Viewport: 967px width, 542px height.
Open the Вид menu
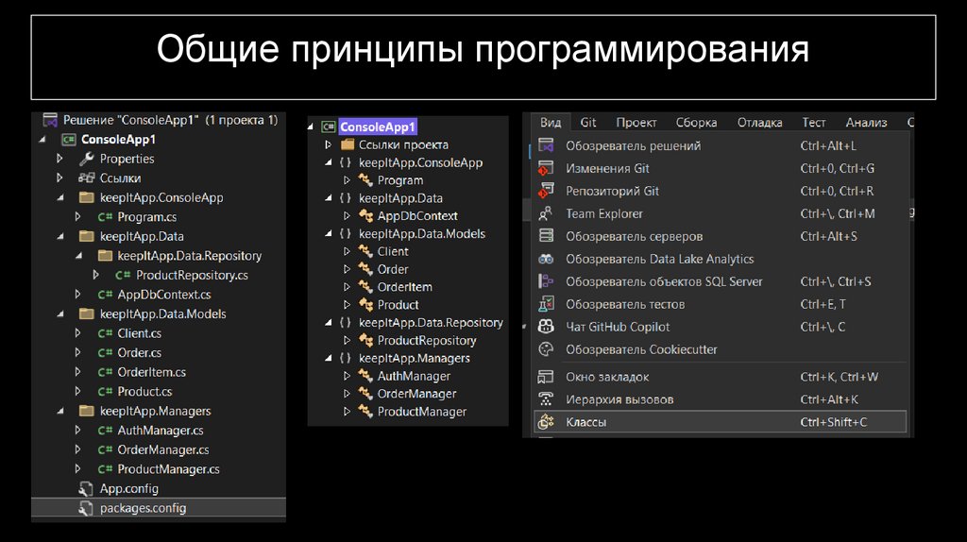click(x=551, y=122)
